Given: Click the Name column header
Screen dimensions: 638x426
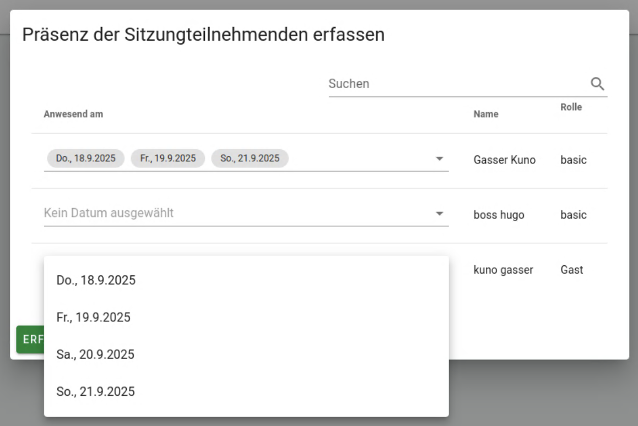Looking at the screenshot, I should 485,114.
